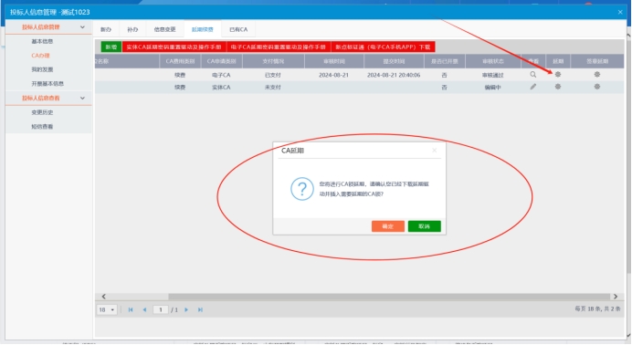This screenshot has width=632, height=345.
Task: Collapse the 投标人信息管理 sidebar section
Action: tap(82, 27)
